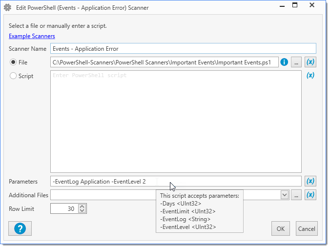
Task: Browse for script file with ellipsis button
Action: (x=296, y=62)
